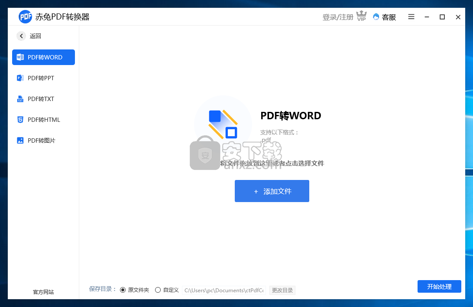Click the 添加文件 button
Viewport: 473px width, 307px height.
pyautogui.click(x=272, y=191)
